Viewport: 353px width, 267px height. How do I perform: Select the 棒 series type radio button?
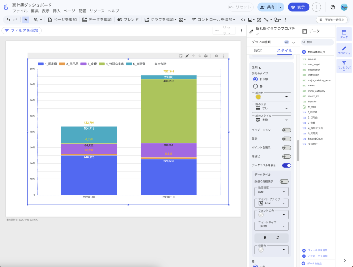255,86
